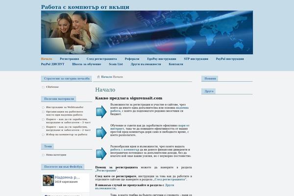294x196 pixels.
Task: Go to 'След регистрацията' in the menu
Action: pyautogui.click(x=101, y=59)
